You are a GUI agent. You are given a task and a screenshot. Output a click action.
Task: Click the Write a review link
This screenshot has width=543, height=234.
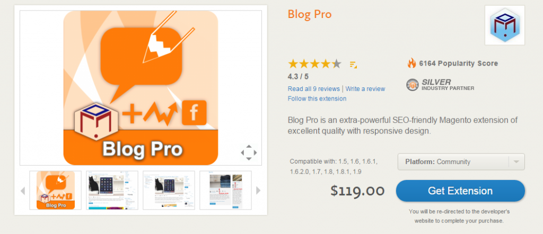(365, 89)
